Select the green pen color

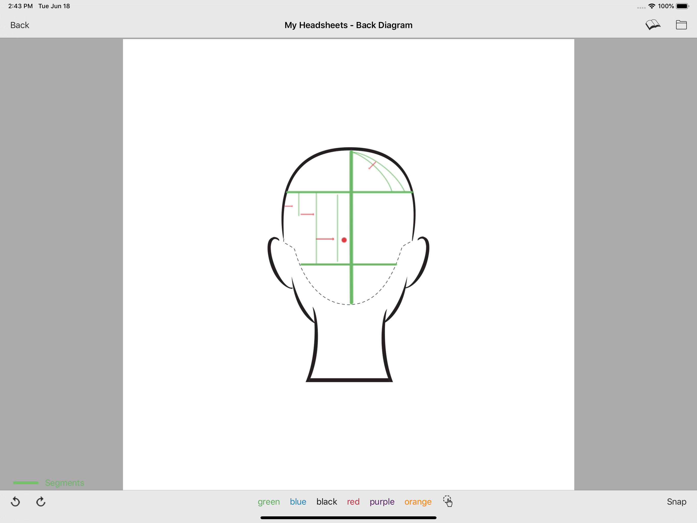click(x=268, y=502)
